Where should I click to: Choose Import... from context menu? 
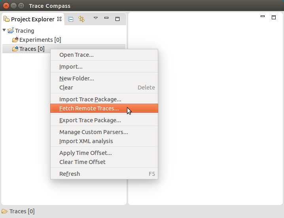coord(71,67)
